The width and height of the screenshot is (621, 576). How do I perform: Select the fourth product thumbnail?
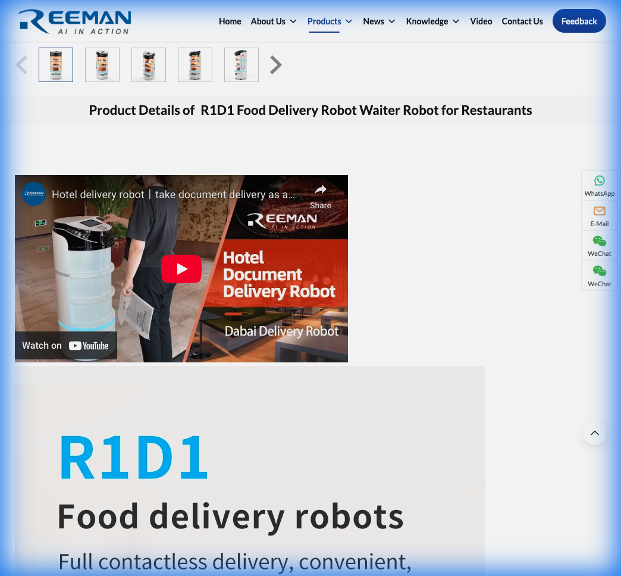point(195,64)
